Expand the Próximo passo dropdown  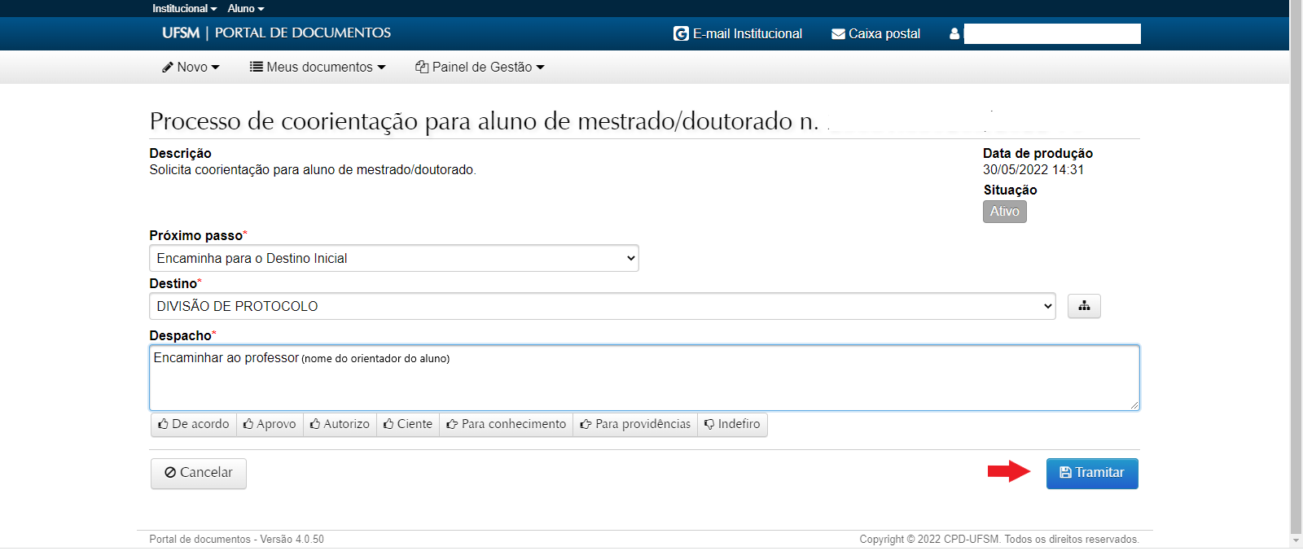[x=393, y=259]
